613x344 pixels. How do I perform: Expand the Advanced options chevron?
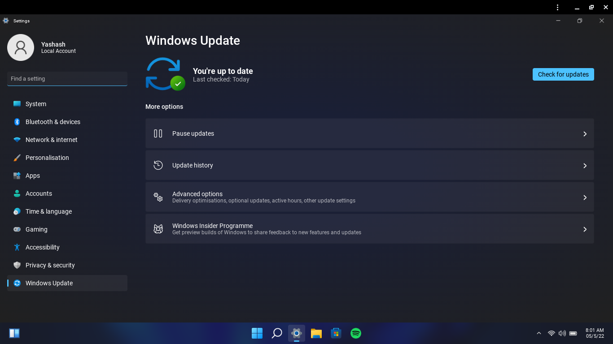pyautogui.click(x=585, y=197)
